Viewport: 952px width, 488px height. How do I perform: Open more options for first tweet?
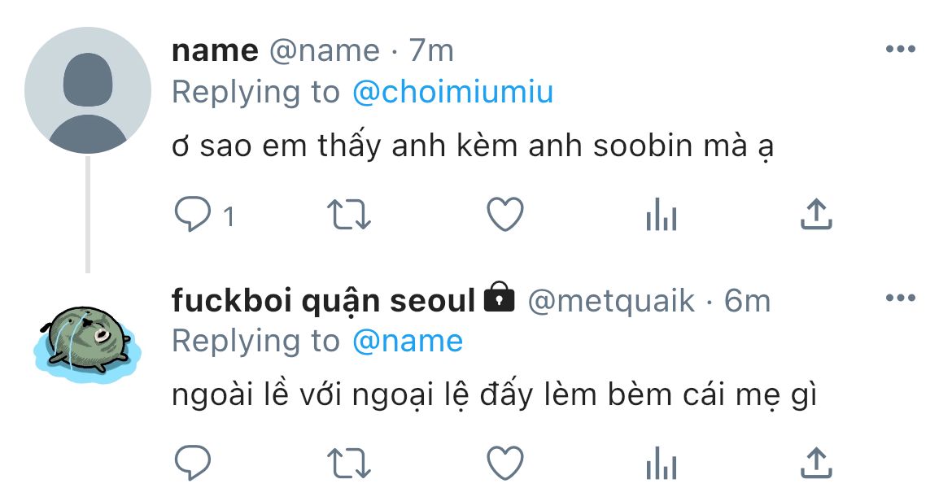(x=900, y=50)
